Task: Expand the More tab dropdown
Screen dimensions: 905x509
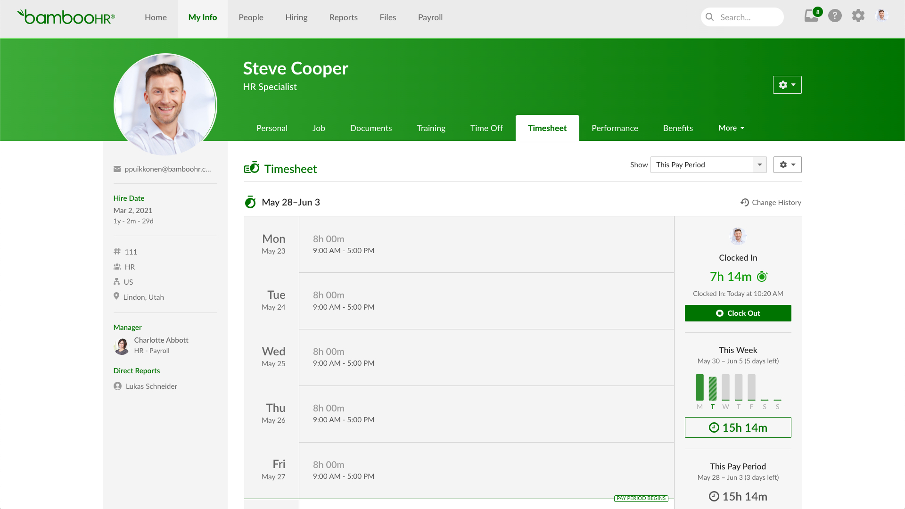Action: click(x=731, y=128)
